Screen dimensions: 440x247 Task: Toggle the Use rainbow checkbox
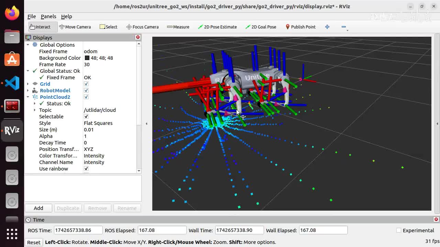click(x=86, y=169)
